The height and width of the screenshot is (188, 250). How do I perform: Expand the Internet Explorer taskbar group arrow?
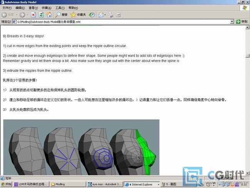pos(158,185)
